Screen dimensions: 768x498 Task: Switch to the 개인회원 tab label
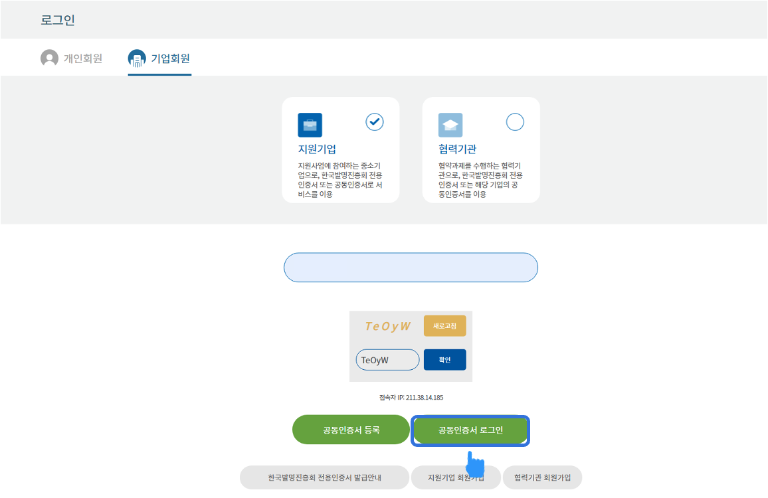pyautogui.click(x=83, y=58)
